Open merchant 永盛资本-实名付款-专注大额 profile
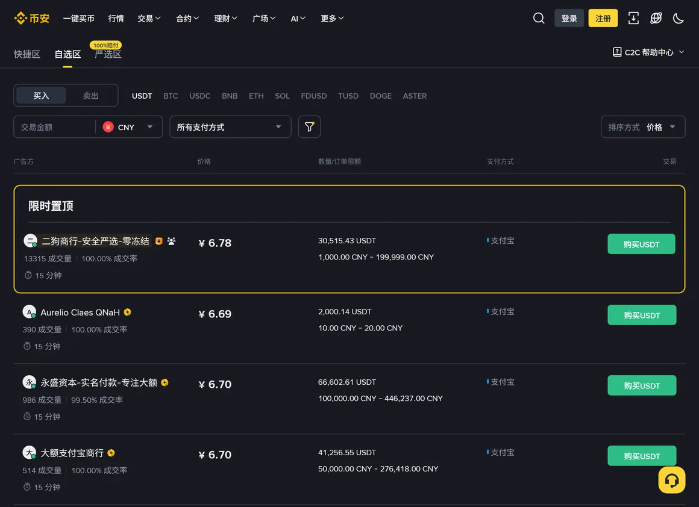699x507 pixels. 98,383
